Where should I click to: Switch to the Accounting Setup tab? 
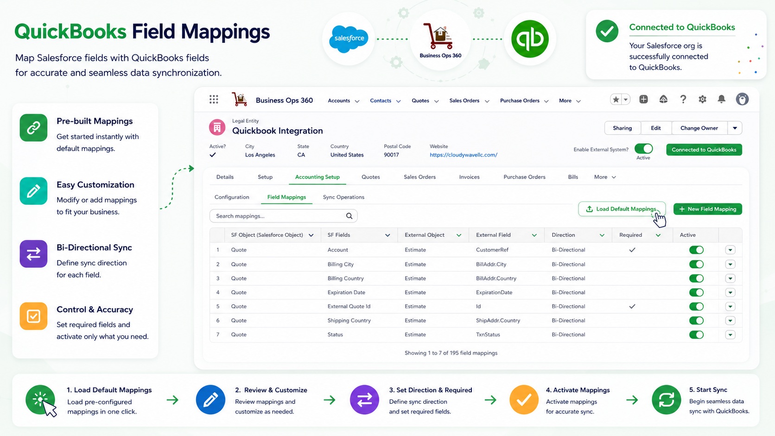318,177
